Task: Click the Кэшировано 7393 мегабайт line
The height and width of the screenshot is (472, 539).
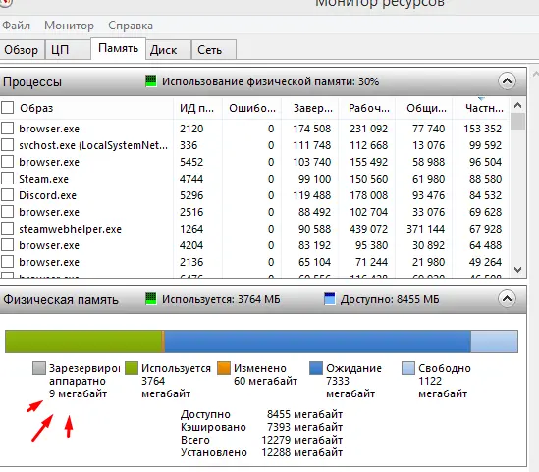Action: click(261, 427)
